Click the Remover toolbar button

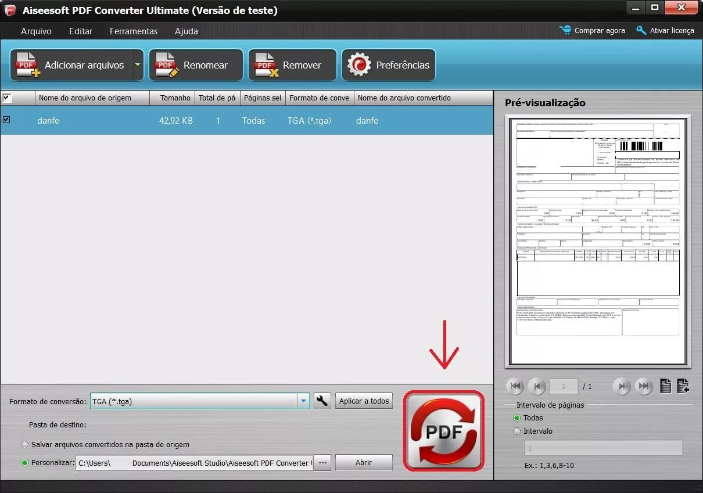click(x=292, y=65)
